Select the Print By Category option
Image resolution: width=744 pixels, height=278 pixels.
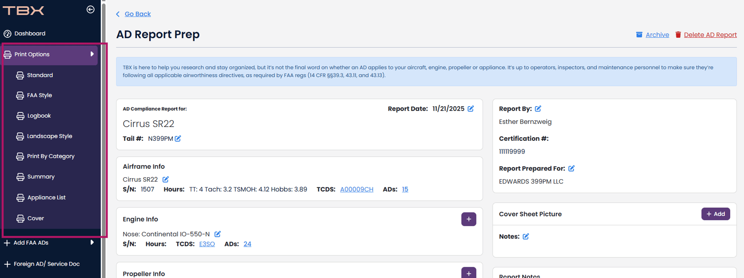coord(51,156)
